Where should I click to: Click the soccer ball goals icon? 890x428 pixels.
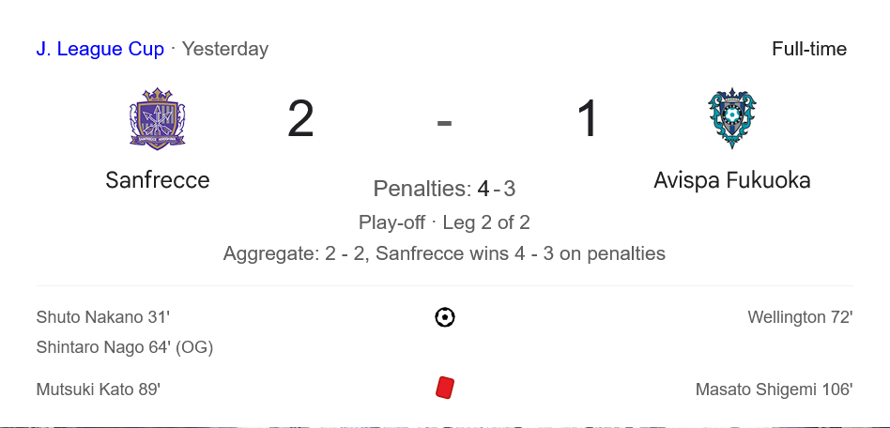[445, 317]
